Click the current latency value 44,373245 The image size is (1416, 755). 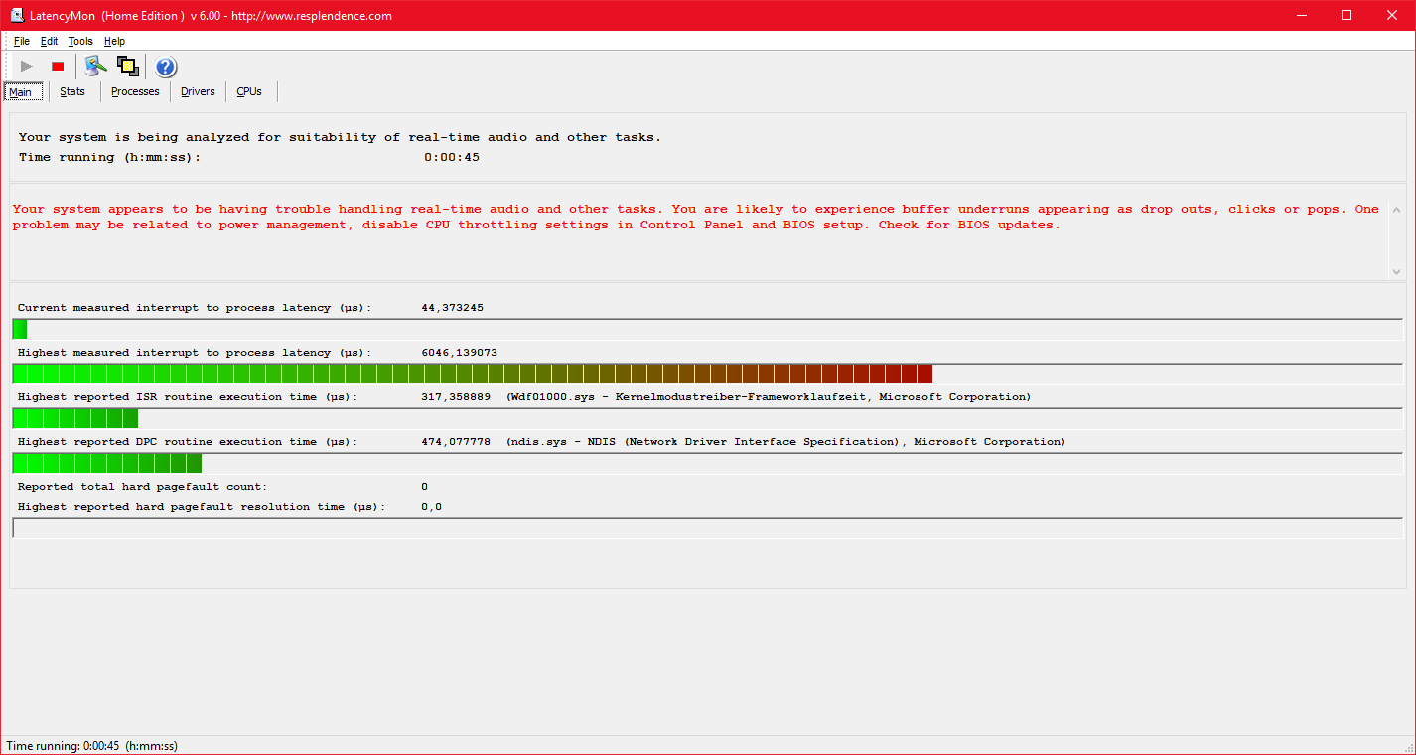(452, 308)
